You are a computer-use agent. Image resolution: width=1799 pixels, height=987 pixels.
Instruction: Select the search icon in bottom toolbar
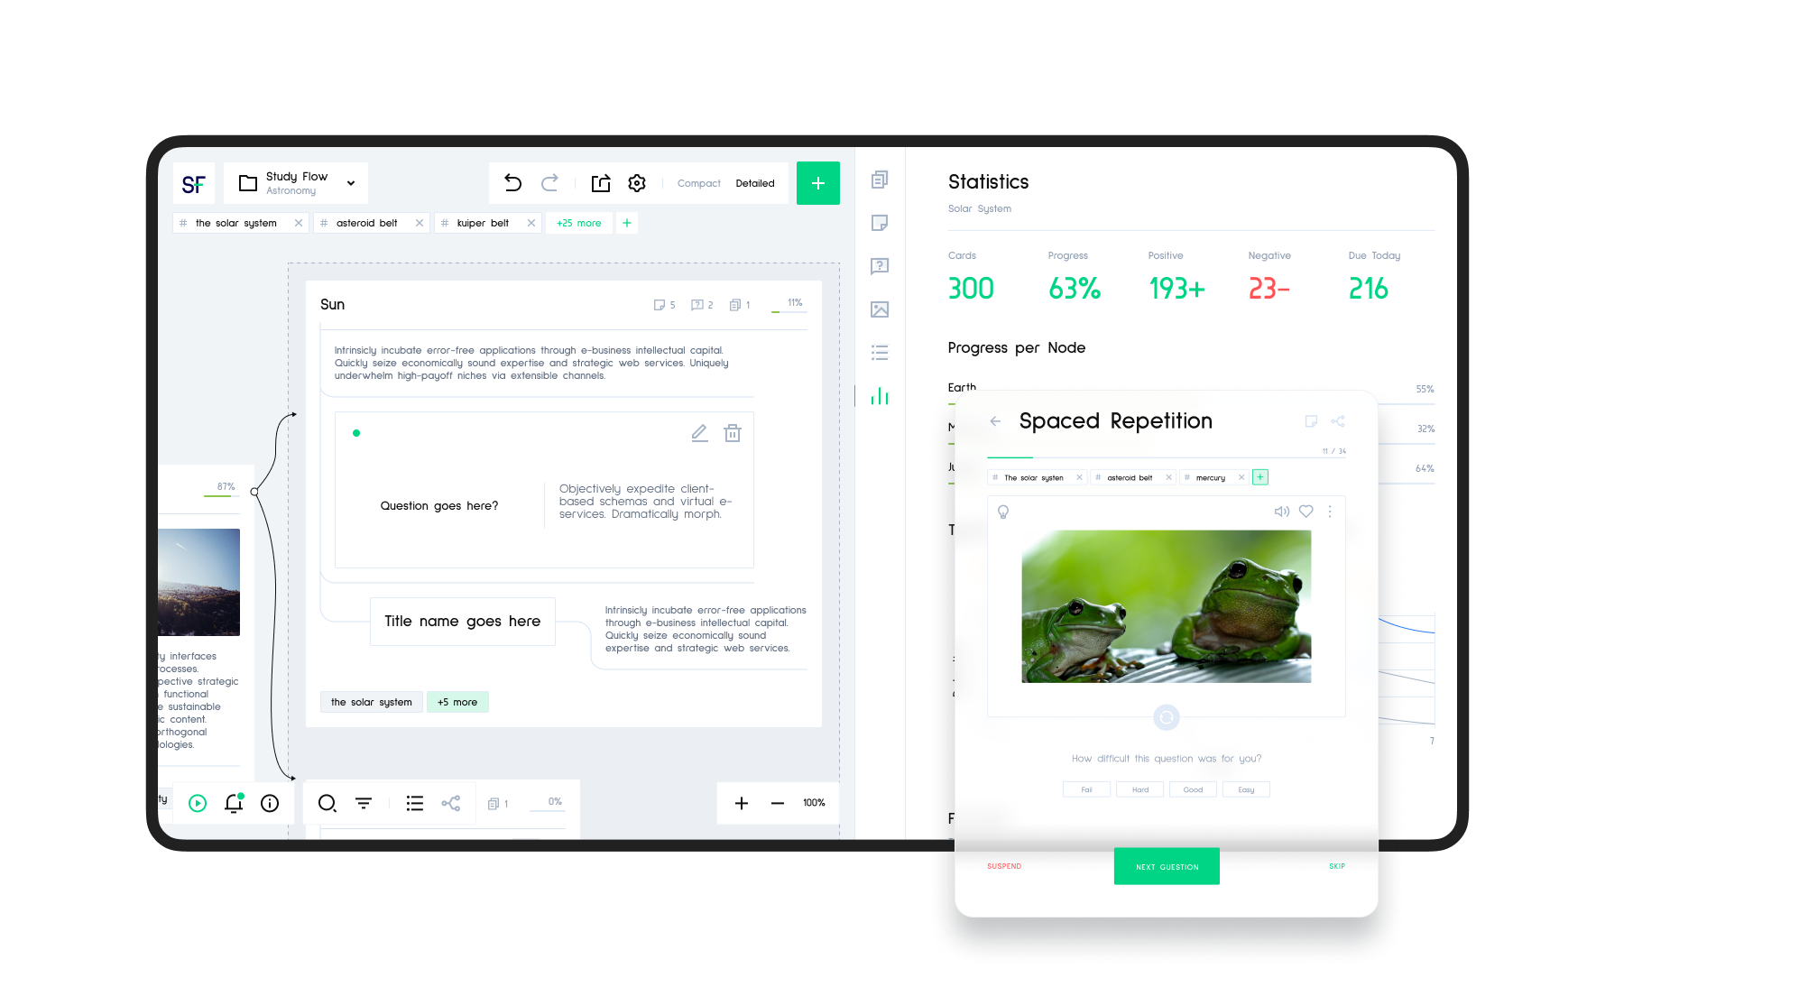(327, 802)
